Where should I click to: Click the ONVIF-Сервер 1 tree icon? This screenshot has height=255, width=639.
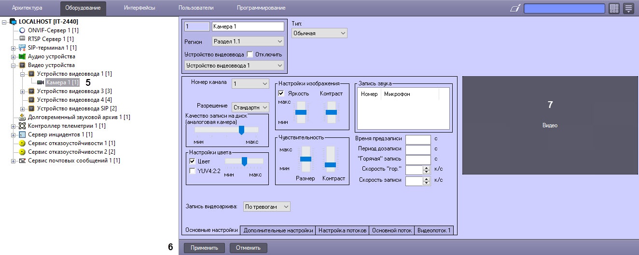click(22, 30)
